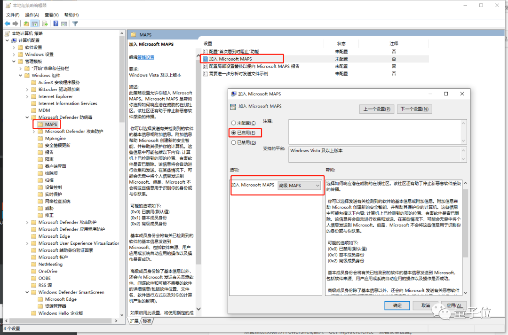
Task: Click the 确定 button
Action: [397, 305]
